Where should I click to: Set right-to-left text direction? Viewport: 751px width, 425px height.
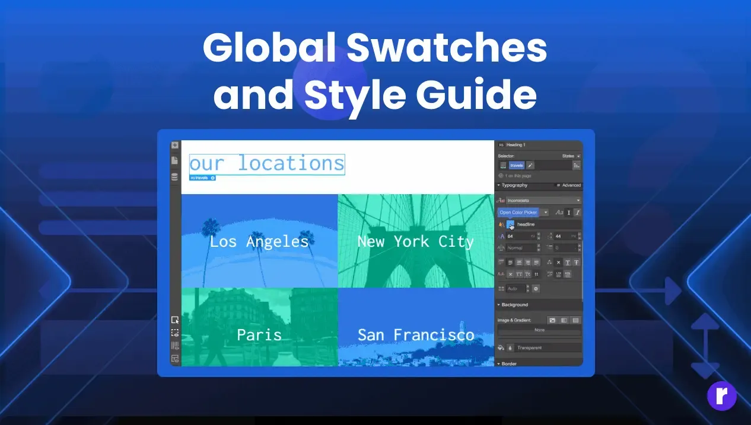(568, 274)
